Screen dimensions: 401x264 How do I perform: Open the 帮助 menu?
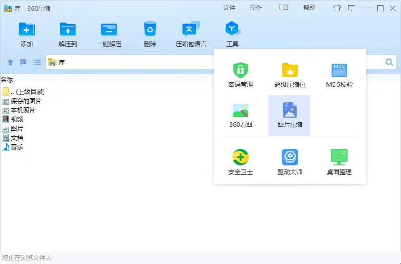pyautogui.click(x=309, y=8)
